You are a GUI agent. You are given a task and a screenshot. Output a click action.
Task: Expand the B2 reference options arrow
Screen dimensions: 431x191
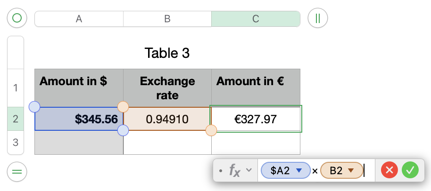click(x=350, y=170)
